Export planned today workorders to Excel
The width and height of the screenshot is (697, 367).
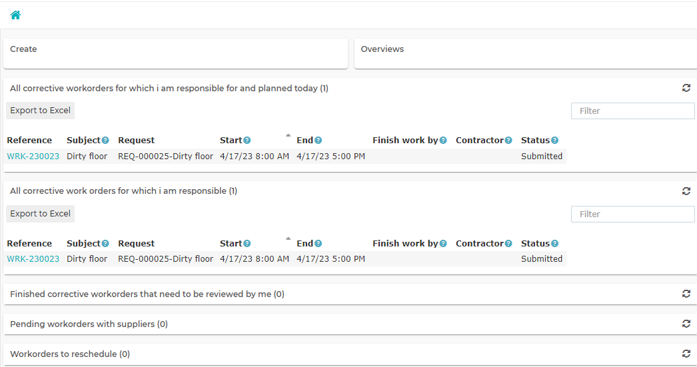tap(41, 111)
